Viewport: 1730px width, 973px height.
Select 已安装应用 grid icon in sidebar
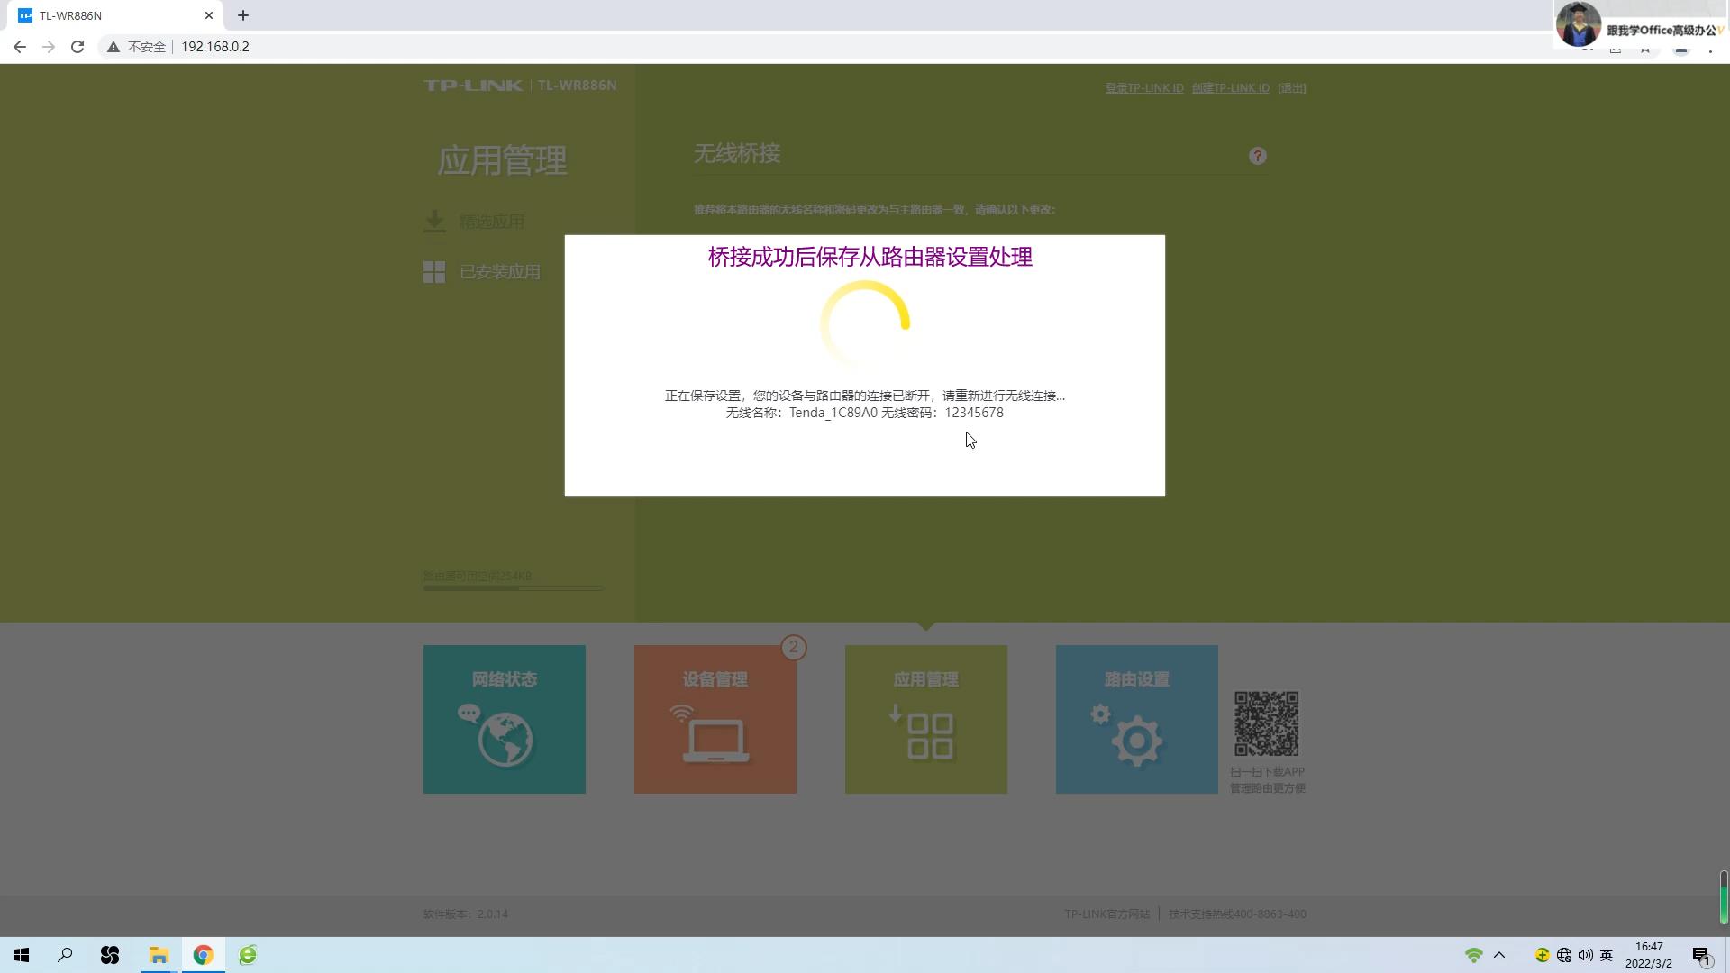pos(434,270)
